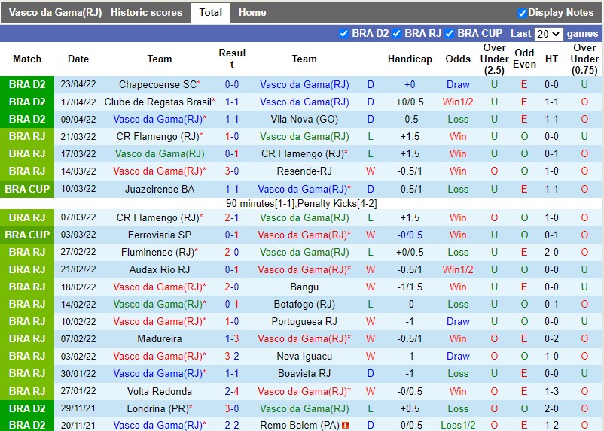Click Win1/2 odds in Audax Rio row

(458, 270)
